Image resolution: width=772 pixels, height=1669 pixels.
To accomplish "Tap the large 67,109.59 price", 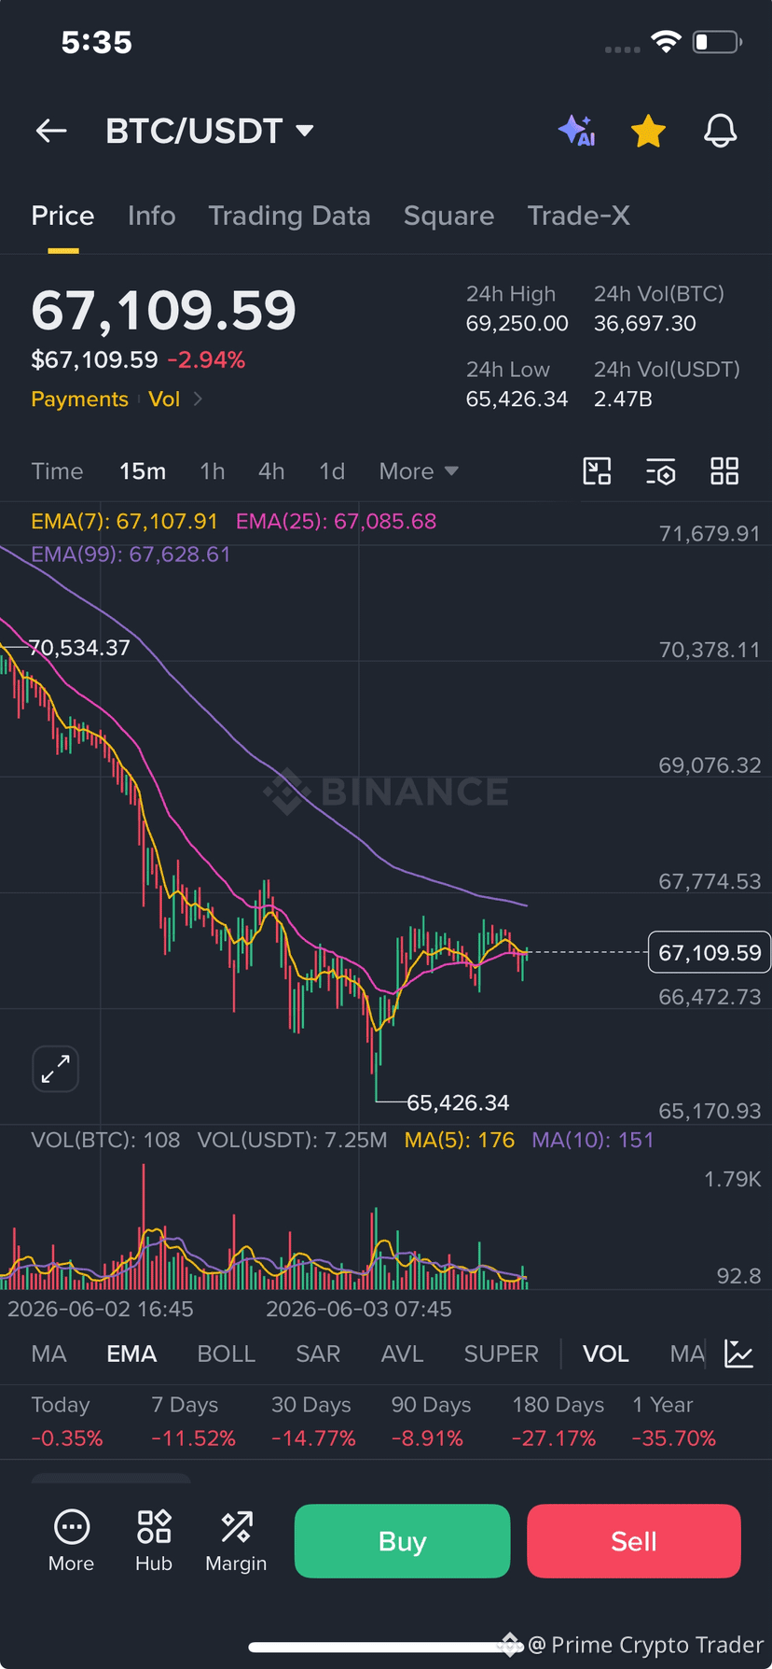I will 163,310.
